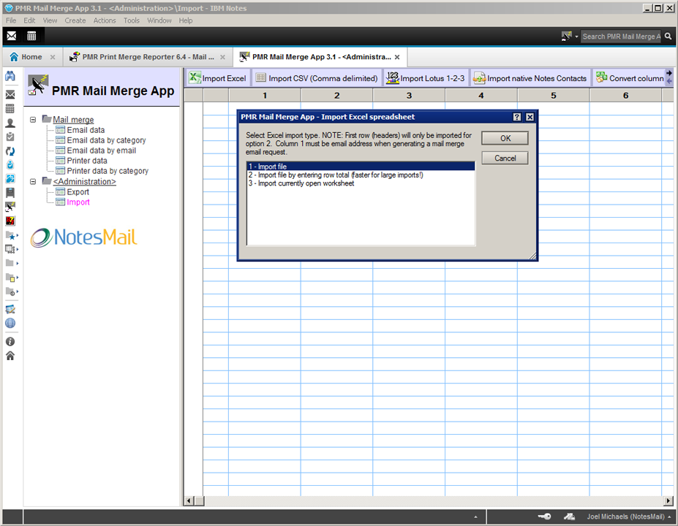Collapse the Mail merge tree folder

pyautogui.click(x=33, y=119)
